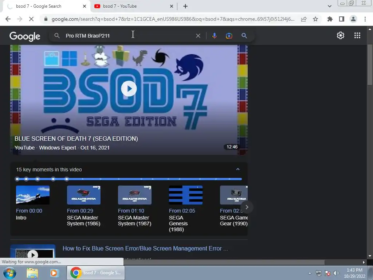Image resolution: width=373 pixels, height=280 pixels.
Task: Open new browser tab
Action: 185,6
